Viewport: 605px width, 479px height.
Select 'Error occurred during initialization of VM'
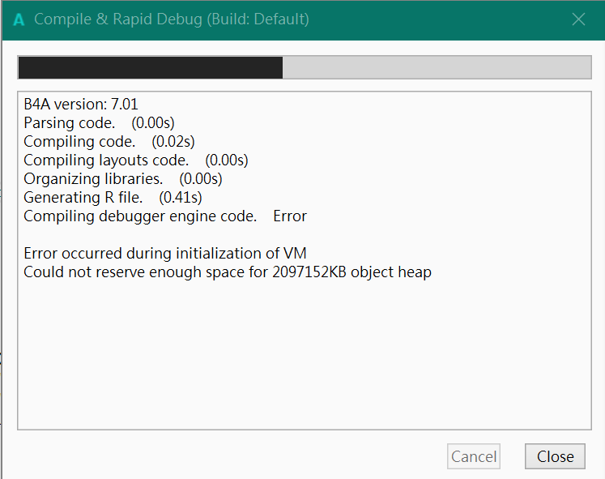165,254
